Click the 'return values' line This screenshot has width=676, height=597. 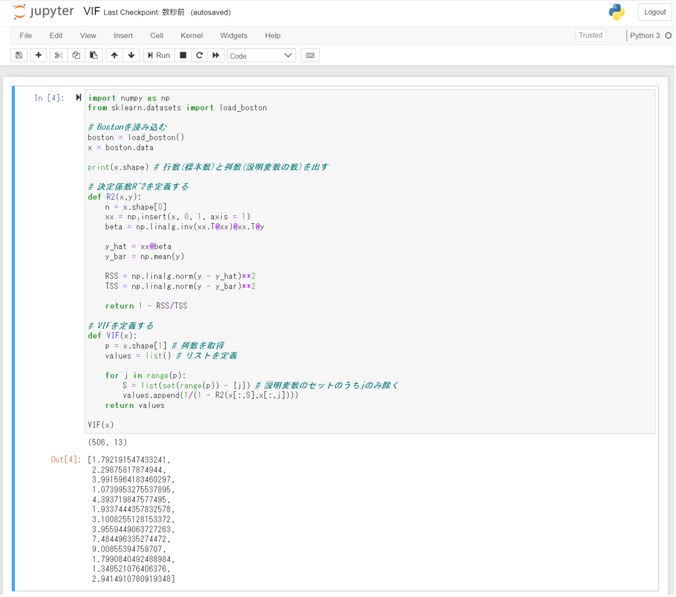click(135, 405)
